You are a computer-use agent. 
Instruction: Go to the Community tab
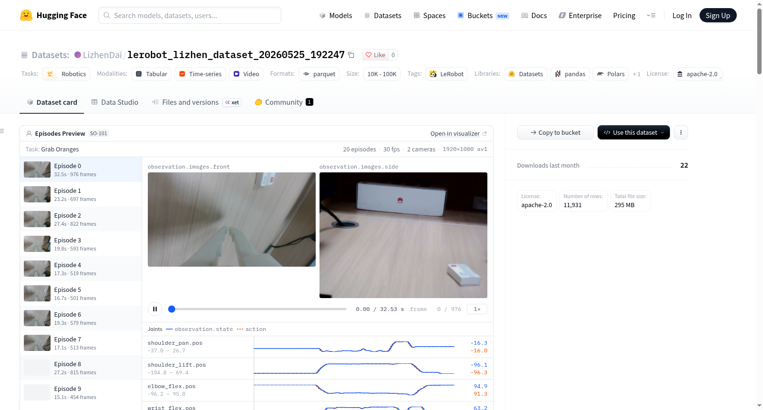(x=284, y=102)
